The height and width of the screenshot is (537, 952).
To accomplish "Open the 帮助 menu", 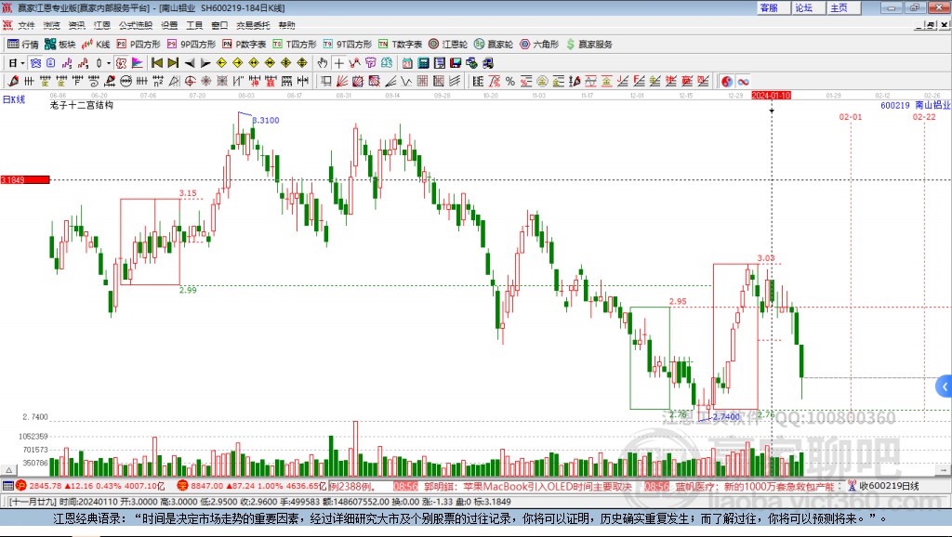I will coord(286,25).
